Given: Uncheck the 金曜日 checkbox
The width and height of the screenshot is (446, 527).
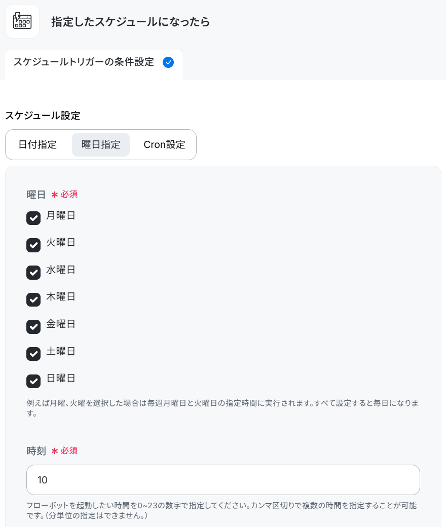Looking at the screenshot, I should [33, 327].
